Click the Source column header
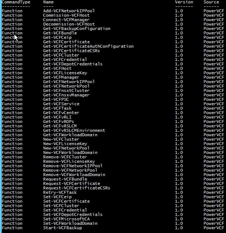 click(x=211, y=2)
